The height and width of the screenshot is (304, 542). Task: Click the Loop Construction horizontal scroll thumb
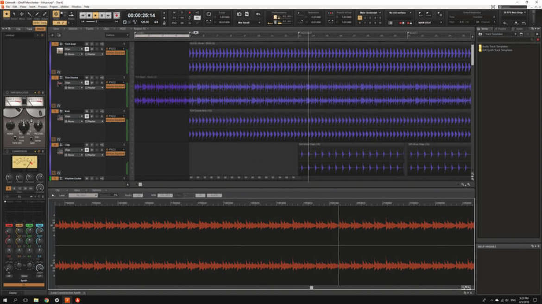(311, 287)
